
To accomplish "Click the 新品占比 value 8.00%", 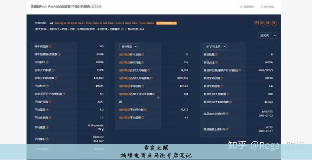I will pos(269,62).
